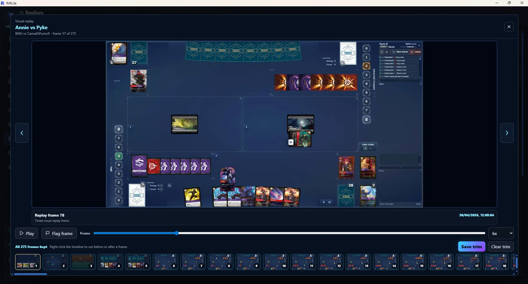Click the red rune in BMU's rune row
This screenshot has width=528, height=284.
tap(154, 166)
